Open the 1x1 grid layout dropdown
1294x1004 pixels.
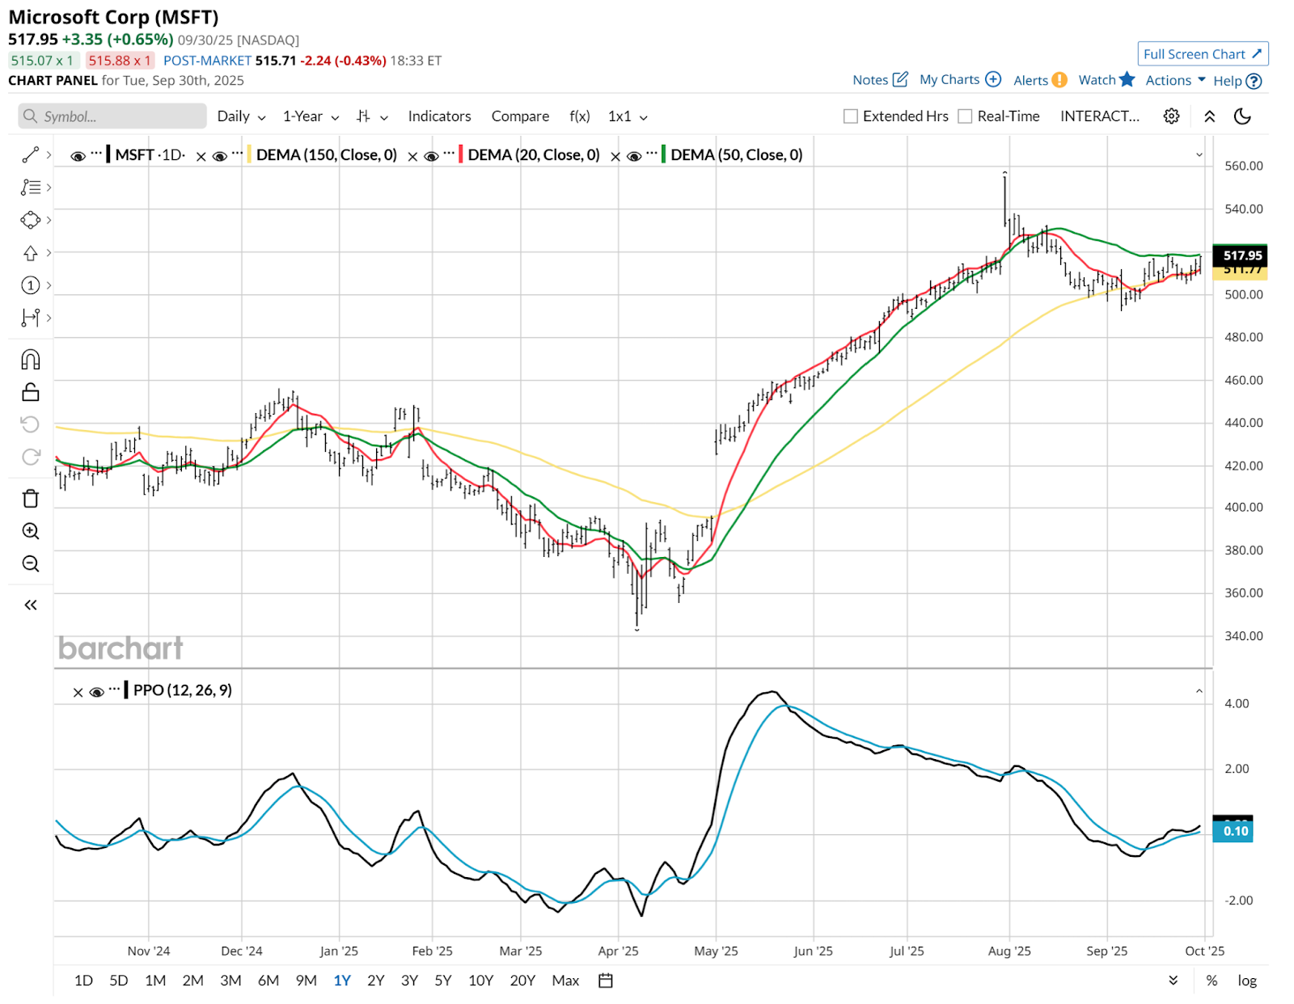tap(628, 116)
